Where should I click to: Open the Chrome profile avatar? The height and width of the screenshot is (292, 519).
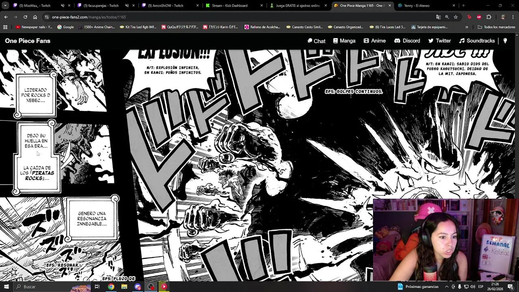pos(503,17)
